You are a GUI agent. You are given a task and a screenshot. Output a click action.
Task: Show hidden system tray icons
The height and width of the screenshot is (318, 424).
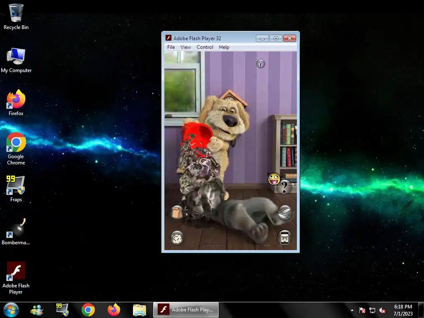(352, 310)
